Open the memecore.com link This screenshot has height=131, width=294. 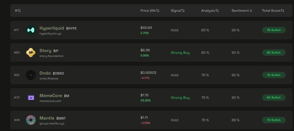click(x=50, y=101)
